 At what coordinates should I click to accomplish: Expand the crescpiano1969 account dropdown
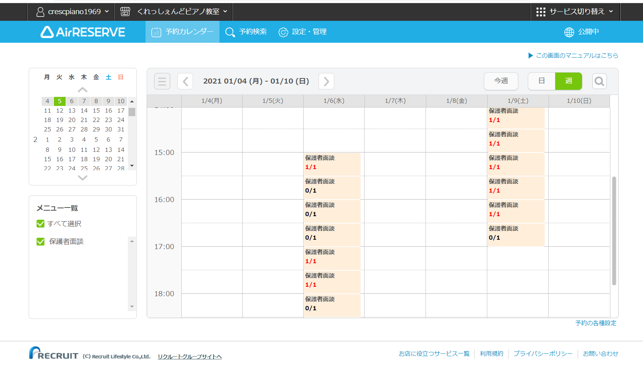[72, 12]
